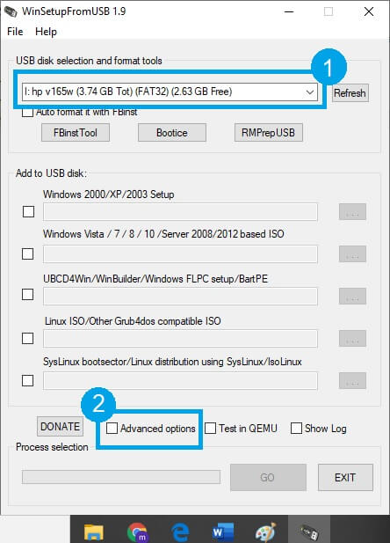Enable Show Log checkbox
The width and height of the screenshot is (390, 543).
point(296,428)
